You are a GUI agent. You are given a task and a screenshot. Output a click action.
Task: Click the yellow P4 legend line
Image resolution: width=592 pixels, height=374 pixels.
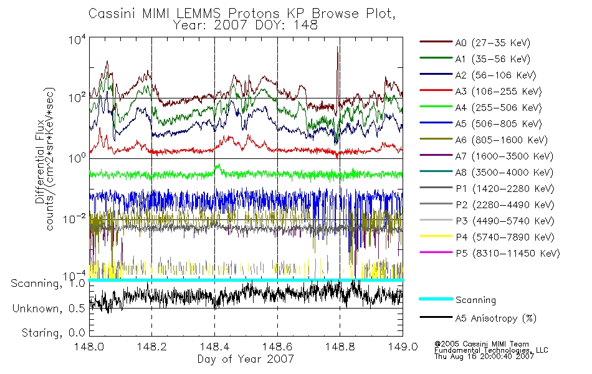coord(436,236)
